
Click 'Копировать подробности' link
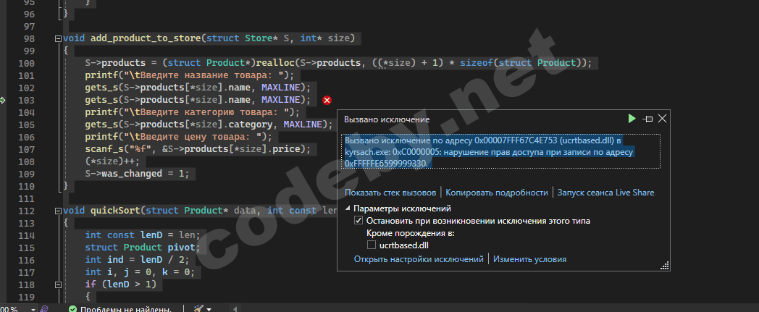pos(497,193)
